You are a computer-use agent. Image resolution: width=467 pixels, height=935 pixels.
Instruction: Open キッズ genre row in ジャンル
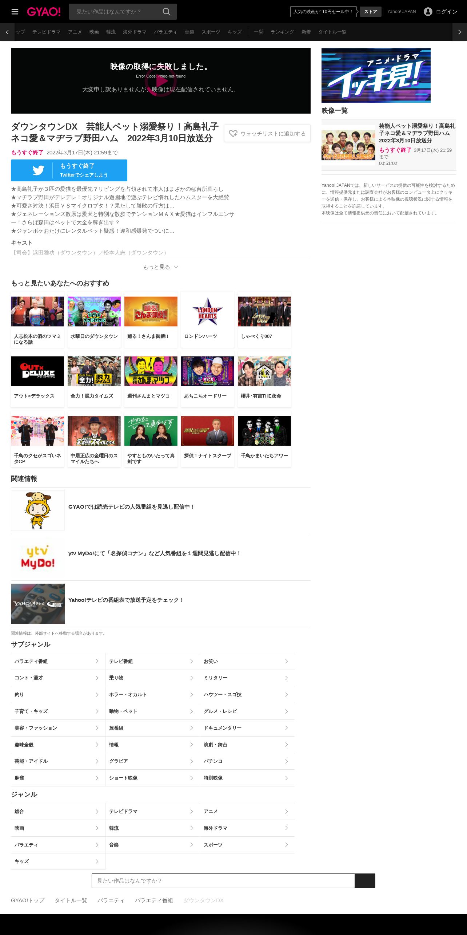tap(58, 861)
